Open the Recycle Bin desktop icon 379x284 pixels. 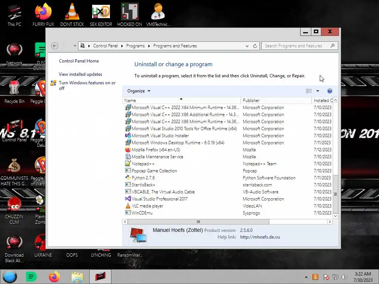(14, 92)
